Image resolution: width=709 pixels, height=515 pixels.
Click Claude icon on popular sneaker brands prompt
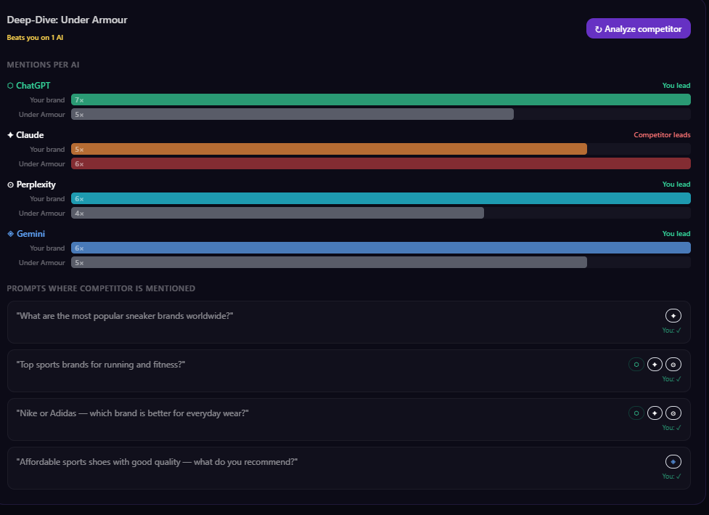coord(673,315)
